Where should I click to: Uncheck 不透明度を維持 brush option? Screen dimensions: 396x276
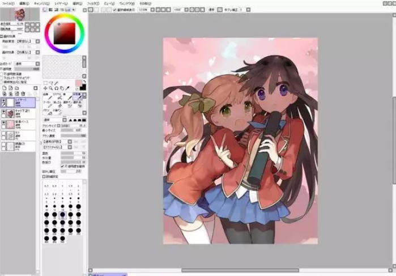pyautogui.click(x=62, y=166)
